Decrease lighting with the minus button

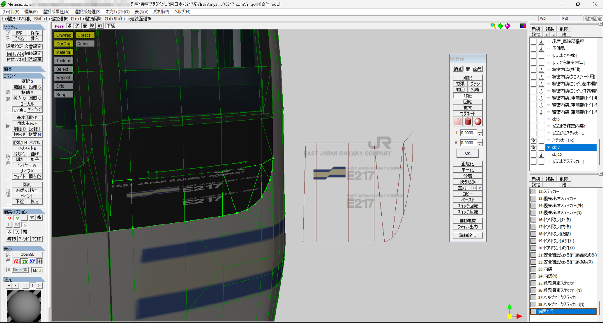click(x=16, y=286)
